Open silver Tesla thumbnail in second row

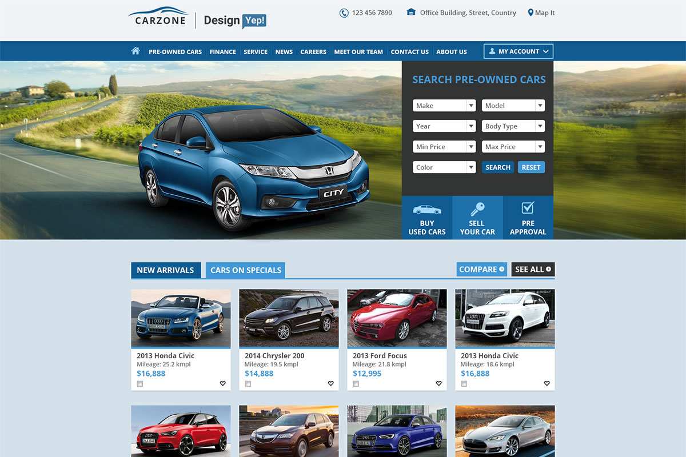pos(505,431)
